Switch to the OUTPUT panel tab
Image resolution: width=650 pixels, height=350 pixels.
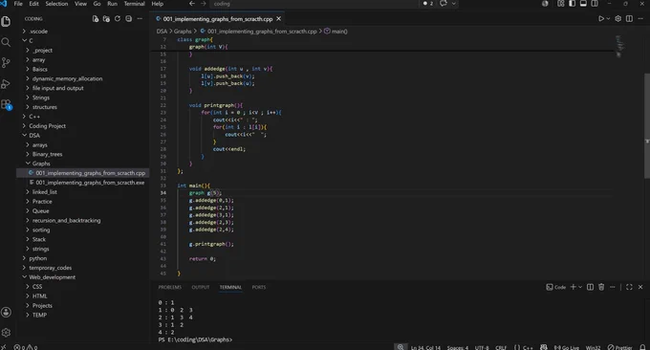[200, 287]
